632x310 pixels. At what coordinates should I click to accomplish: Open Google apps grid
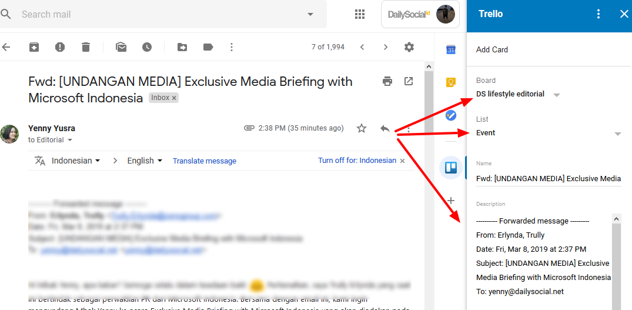tap(360, 15)
